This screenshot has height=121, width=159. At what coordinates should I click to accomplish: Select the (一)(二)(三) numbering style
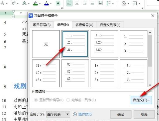(104, 44)
